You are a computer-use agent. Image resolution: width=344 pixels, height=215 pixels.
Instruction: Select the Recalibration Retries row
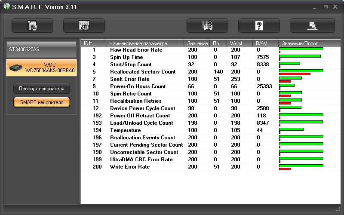click(211, 101)
